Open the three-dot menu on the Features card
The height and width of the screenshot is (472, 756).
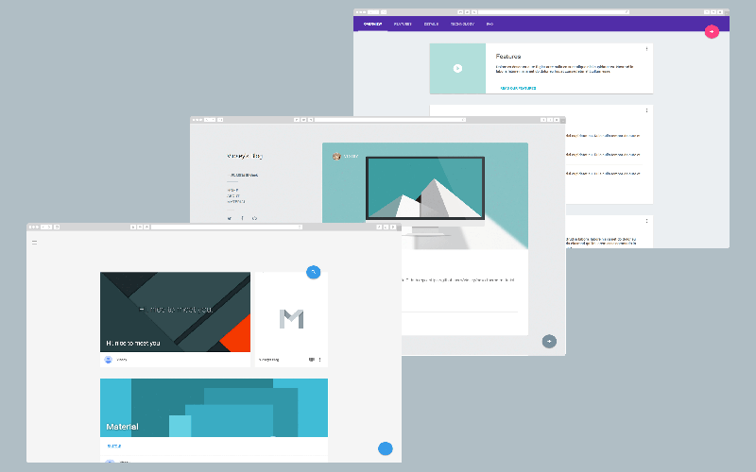(646, 49)
